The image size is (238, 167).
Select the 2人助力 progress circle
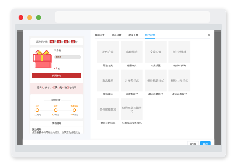click(x=37, y=110)
